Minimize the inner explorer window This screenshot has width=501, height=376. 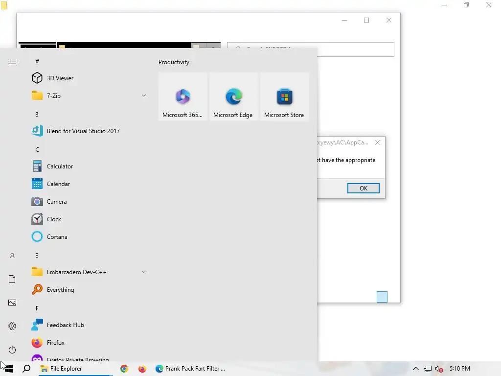[x=344, y=20]
